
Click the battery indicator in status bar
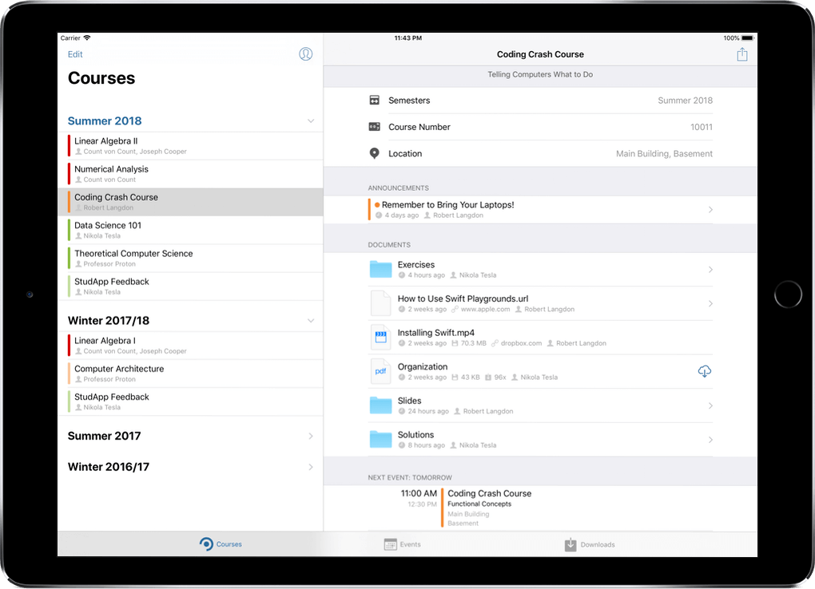(747, 38)
